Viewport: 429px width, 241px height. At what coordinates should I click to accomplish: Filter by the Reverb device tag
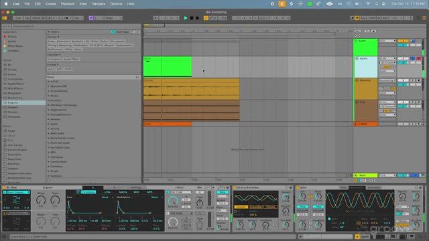[x=109, y=45]
